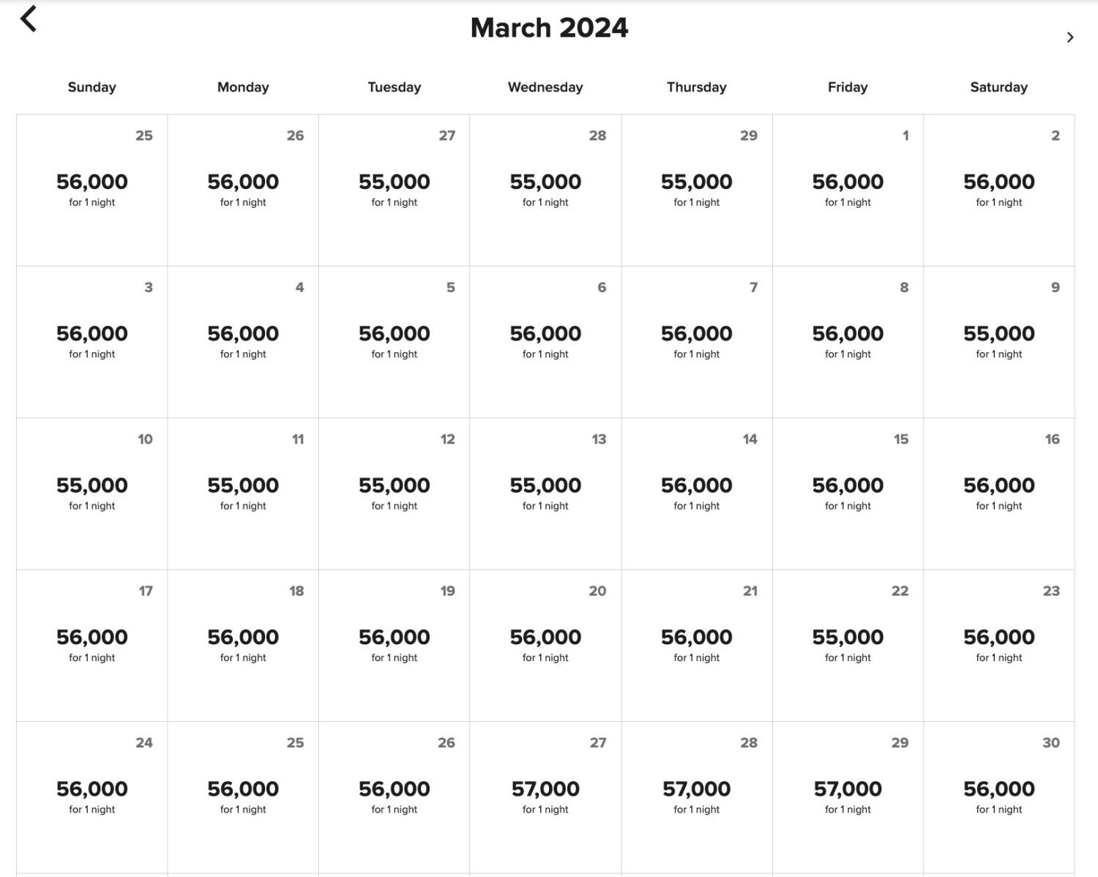This screenshot has height=877, width=1098.
Task: Select March 5 date cell
Action: click(x=394, y=341)
